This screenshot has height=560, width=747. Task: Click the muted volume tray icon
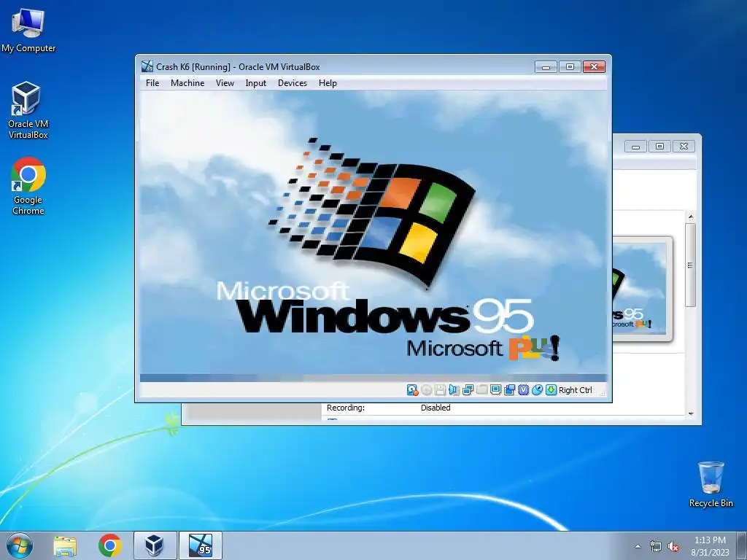[673, 547]
